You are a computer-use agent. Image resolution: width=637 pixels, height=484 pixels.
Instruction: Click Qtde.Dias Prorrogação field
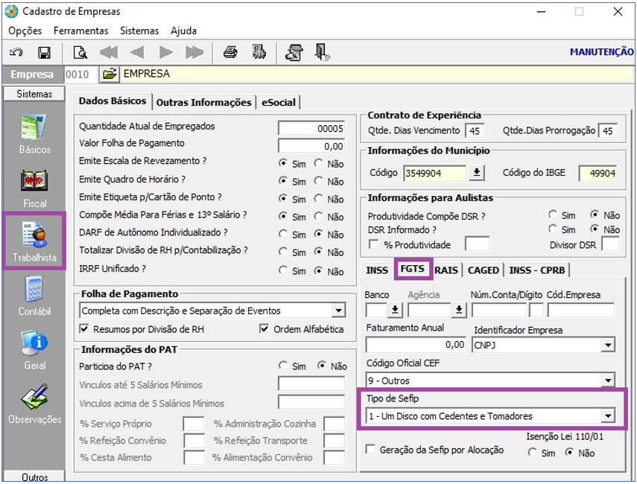click(x=608, y=131)
